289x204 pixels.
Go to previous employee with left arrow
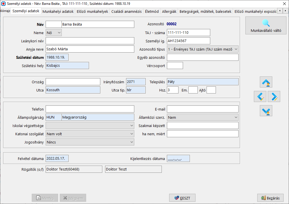[260, 97]
